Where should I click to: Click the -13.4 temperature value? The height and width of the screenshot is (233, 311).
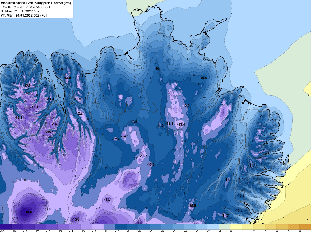coord(181,124)
